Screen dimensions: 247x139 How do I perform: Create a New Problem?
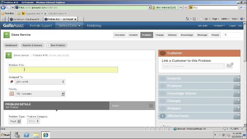click(57, 45)
